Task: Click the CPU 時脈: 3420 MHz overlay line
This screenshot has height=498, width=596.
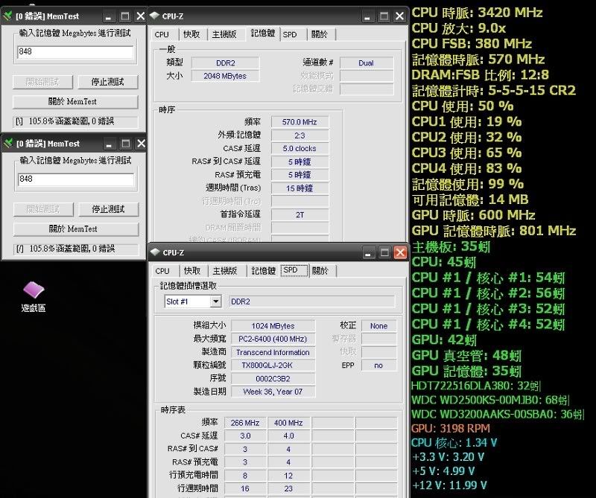Action: (477, 13)
